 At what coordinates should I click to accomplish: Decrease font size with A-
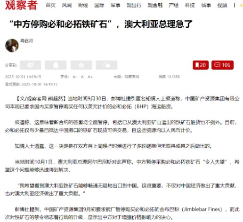click(x=75, y=77)
